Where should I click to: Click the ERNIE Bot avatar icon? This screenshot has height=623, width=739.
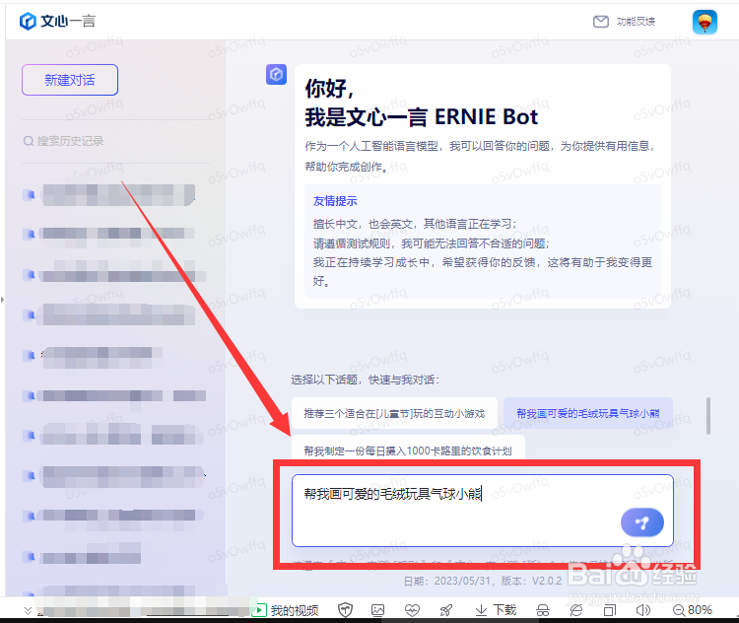pyautogui.click(x=276, y=75)
